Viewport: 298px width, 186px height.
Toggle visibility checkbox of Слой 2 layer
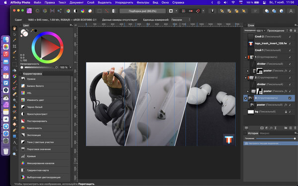[x=290, y=37]
